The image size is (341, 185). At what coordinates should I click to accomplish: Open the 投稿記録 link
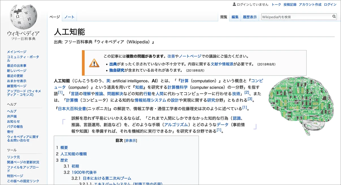(290, 5)
